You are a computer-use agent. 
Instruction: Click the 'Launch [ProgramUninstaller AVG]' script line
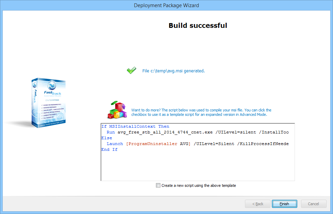198,144
